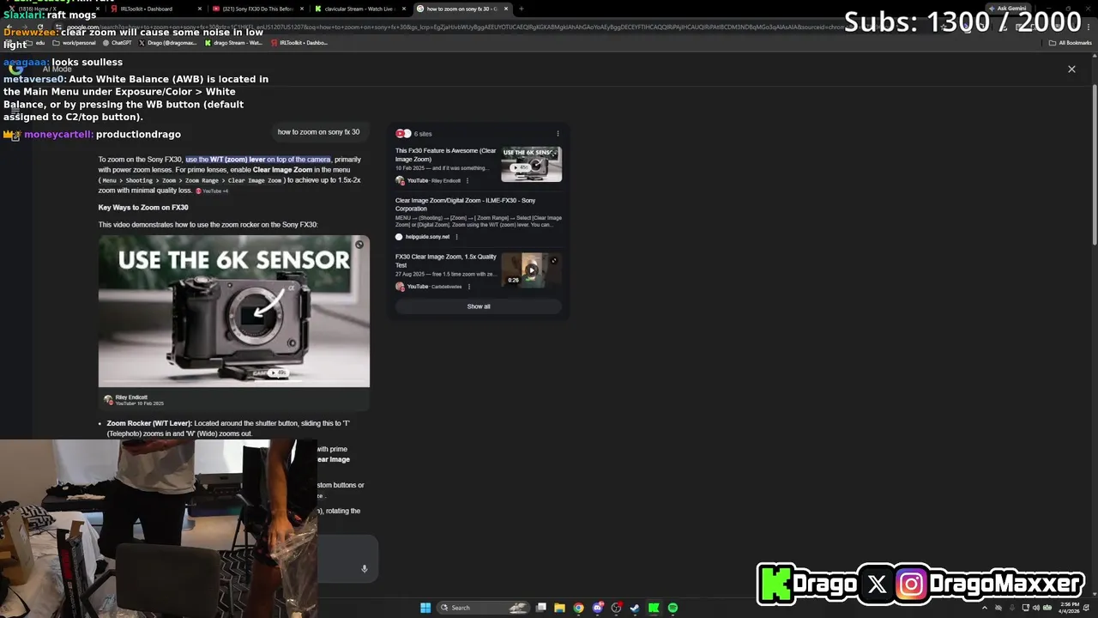Click the taskbar Search box
The height and width of the screenshot is (618, 1098).
483,608
